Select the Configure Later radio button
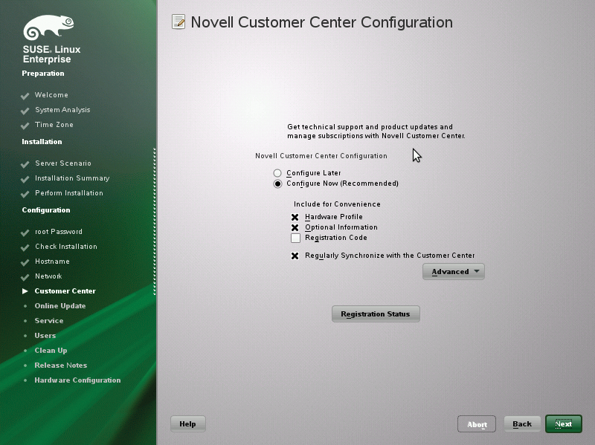Viewport: 595px width, 445px height. click(277, 172)
